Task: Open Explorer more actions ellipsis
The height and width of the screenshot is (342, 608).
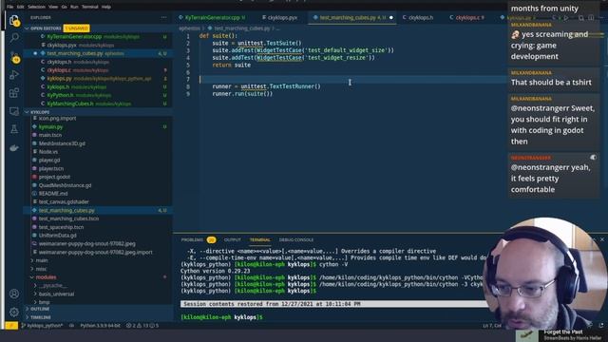Action: [x=163, y=17]
